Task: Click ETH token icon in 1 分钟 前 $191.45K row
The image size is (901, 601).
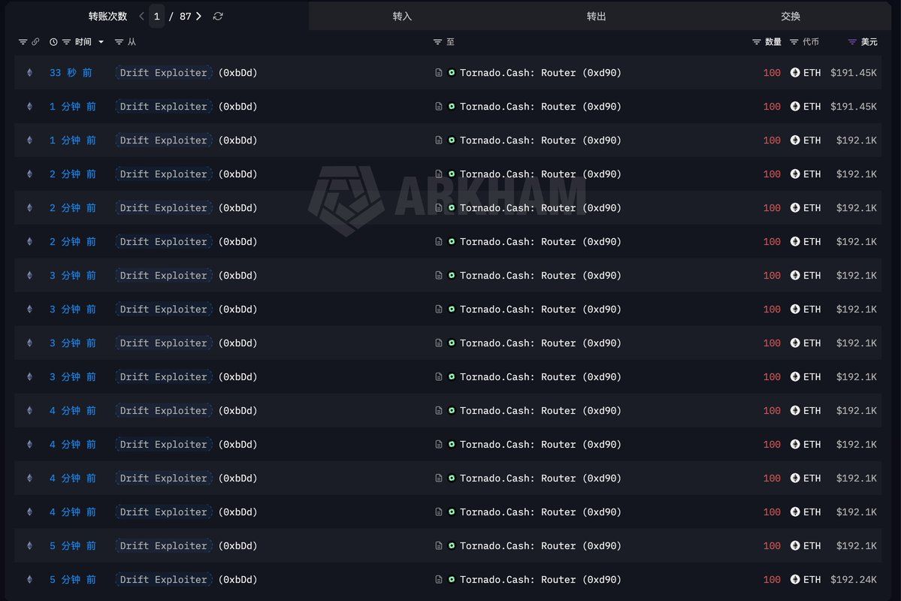Action: 795,106
